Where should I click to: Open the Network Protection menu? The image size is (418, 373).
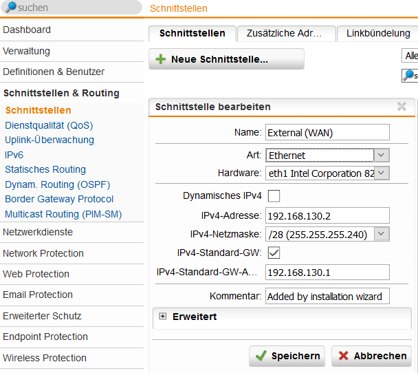click(43, 253)
